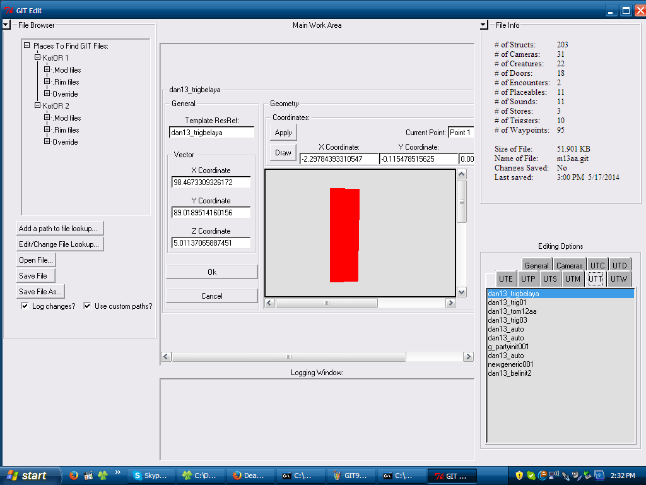Screen dimensions: 646x485
Task: Launch the clapperboard media icon in Quick Launch
Action: tap(88, 476)
